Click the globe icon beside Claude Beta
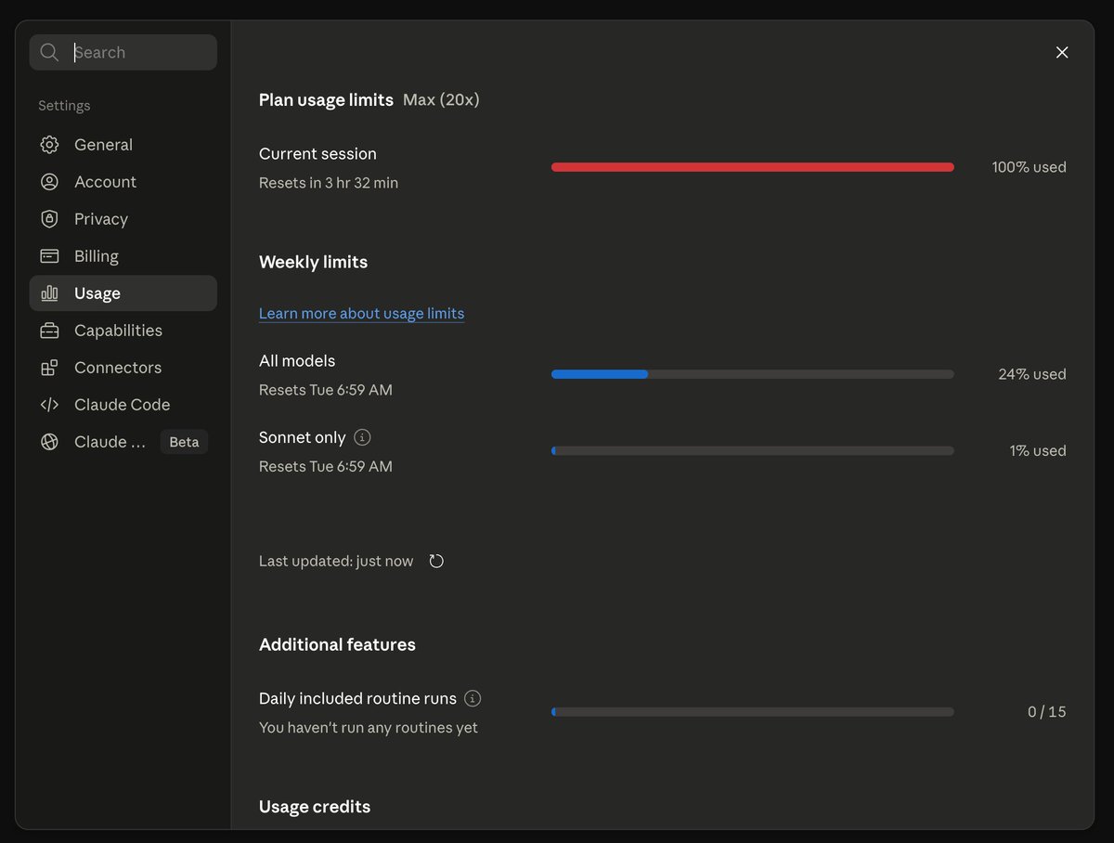This screenshot has width=1114, height=843. point(50,442)
